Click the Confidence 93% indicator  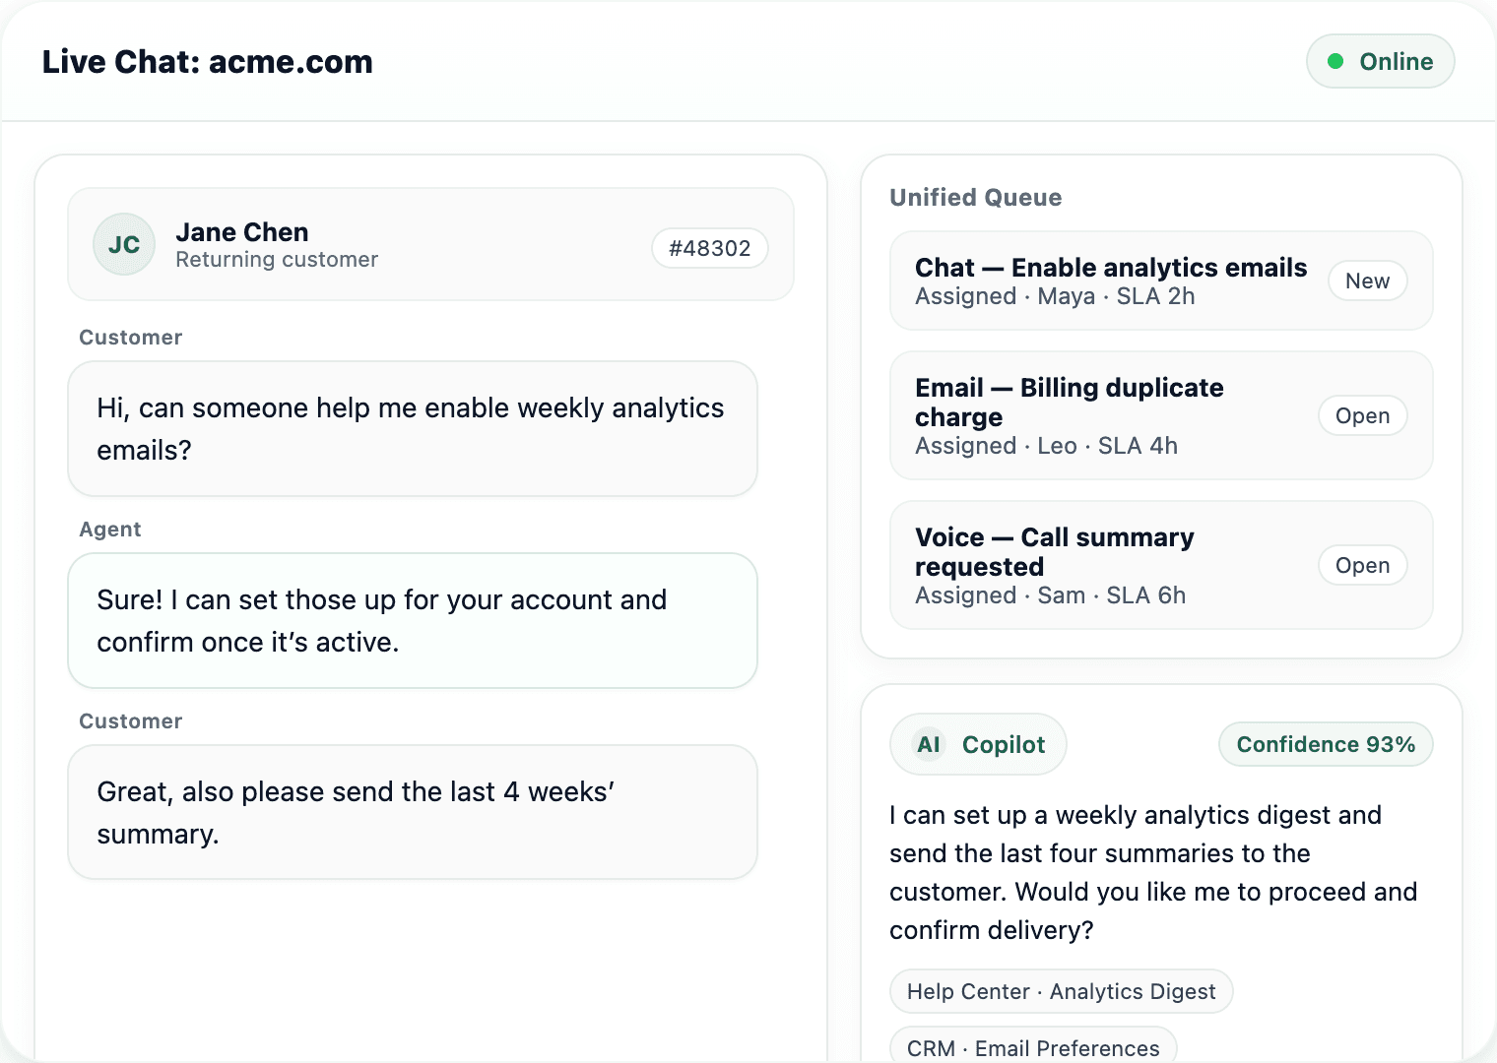click(x=1326, y=744)
